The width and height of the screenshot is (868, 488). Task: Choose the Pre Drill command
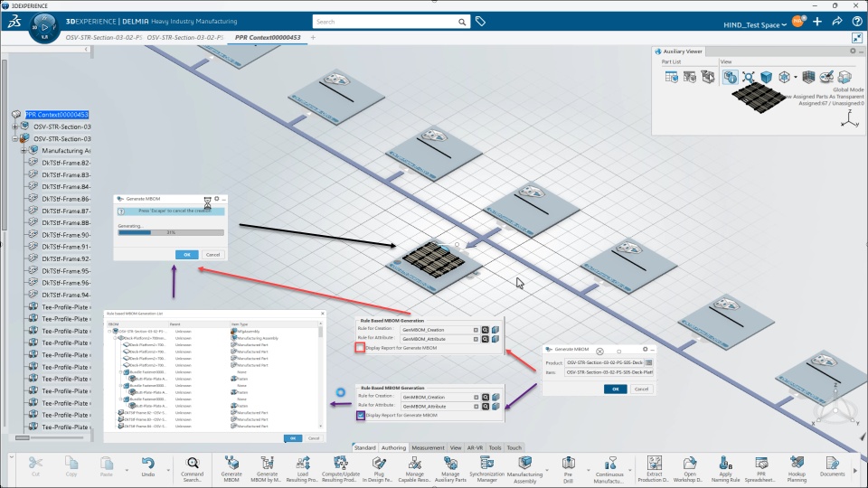[x=569, y=468]
